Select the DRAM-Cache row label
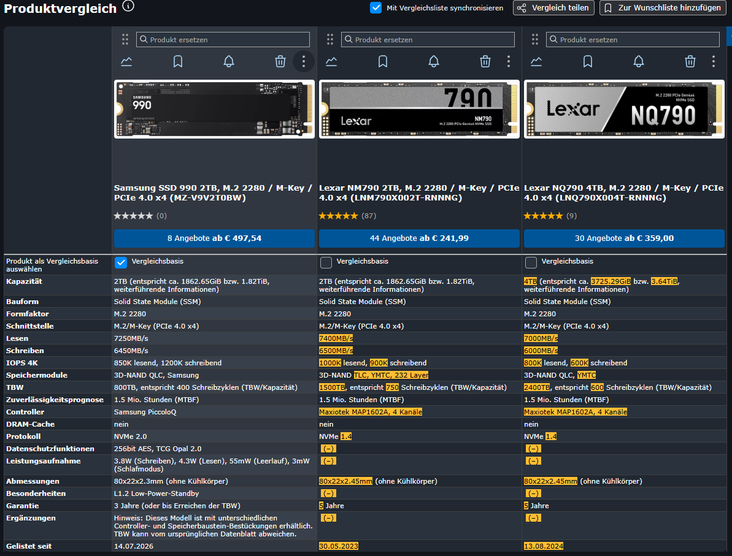732x556 pixels. click(x=30, y=424)
